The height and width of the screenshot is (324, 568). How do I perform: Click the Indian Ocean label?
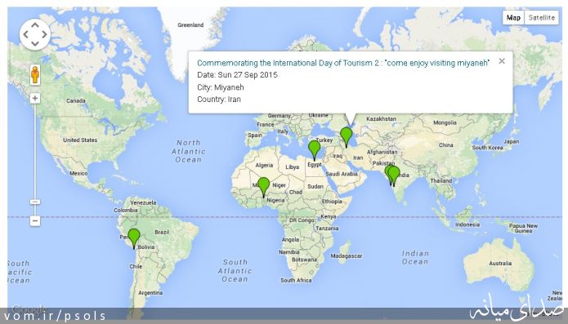415,257
